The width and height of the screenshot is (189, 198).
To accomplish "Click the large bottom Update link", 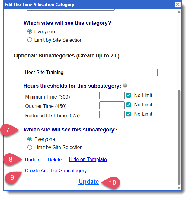I will point(88,182).
